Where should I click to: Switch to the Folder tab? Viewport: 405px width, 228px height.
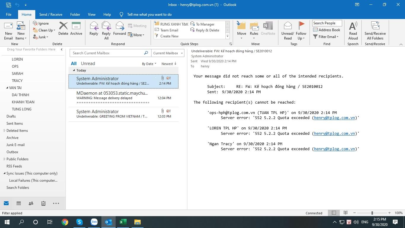pyautogui.click(x=75, y=14)
